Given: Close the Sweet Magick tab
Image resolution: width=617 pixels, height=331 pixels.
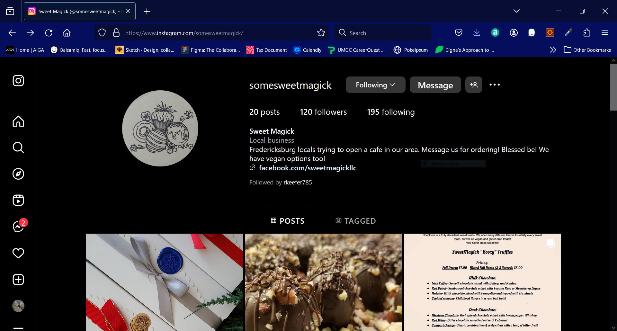Looking at the screenshot, I should pos(128,11).
